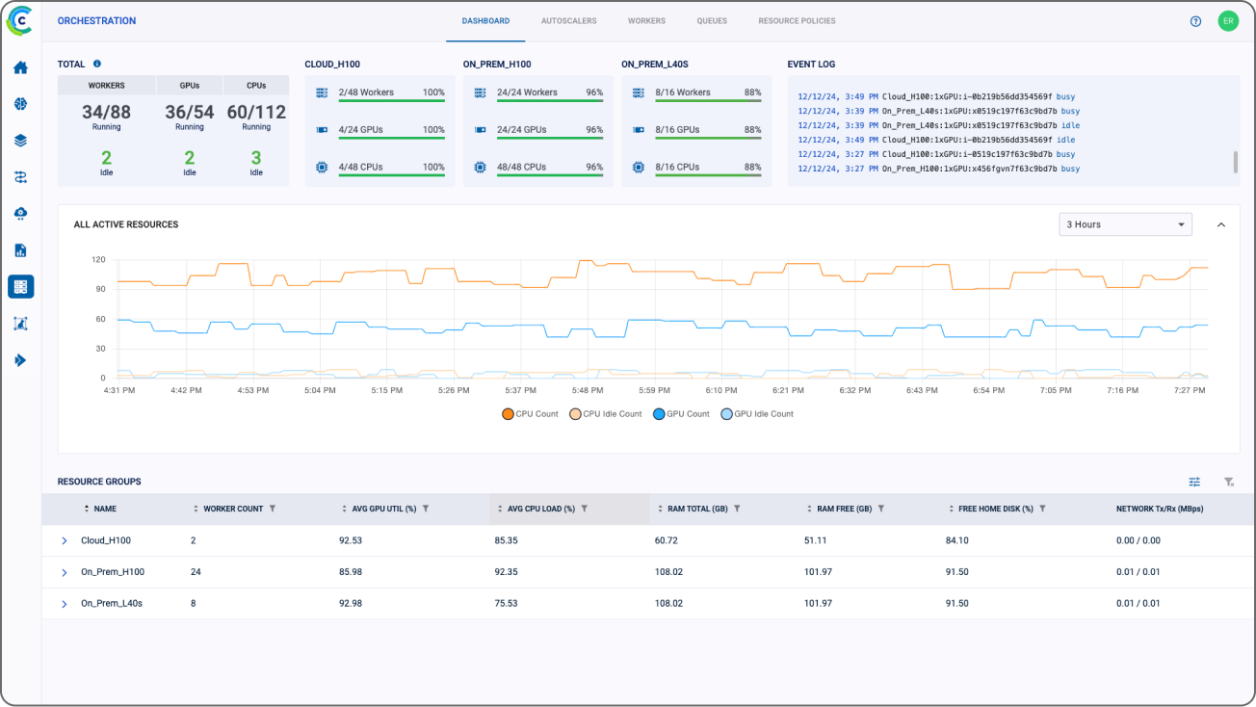Clear filters using the funnel icon
This screenshot has height=707, width=1256.
point(1227,481)
